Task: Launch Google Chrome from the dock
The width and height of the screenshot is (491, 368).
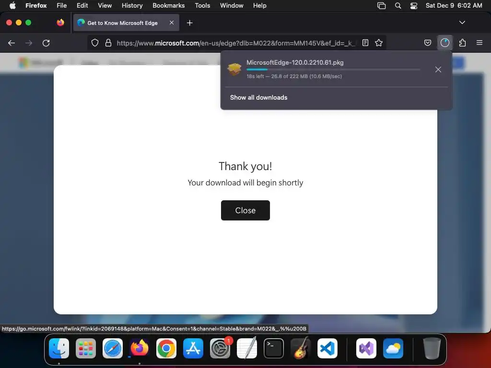Action: (x=166, y=348)
